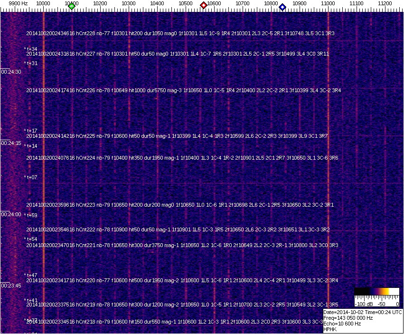Select the 00:24:30 time axis marker
The image size is (404, 334).
pyautogui.click(x=11, y=72)
